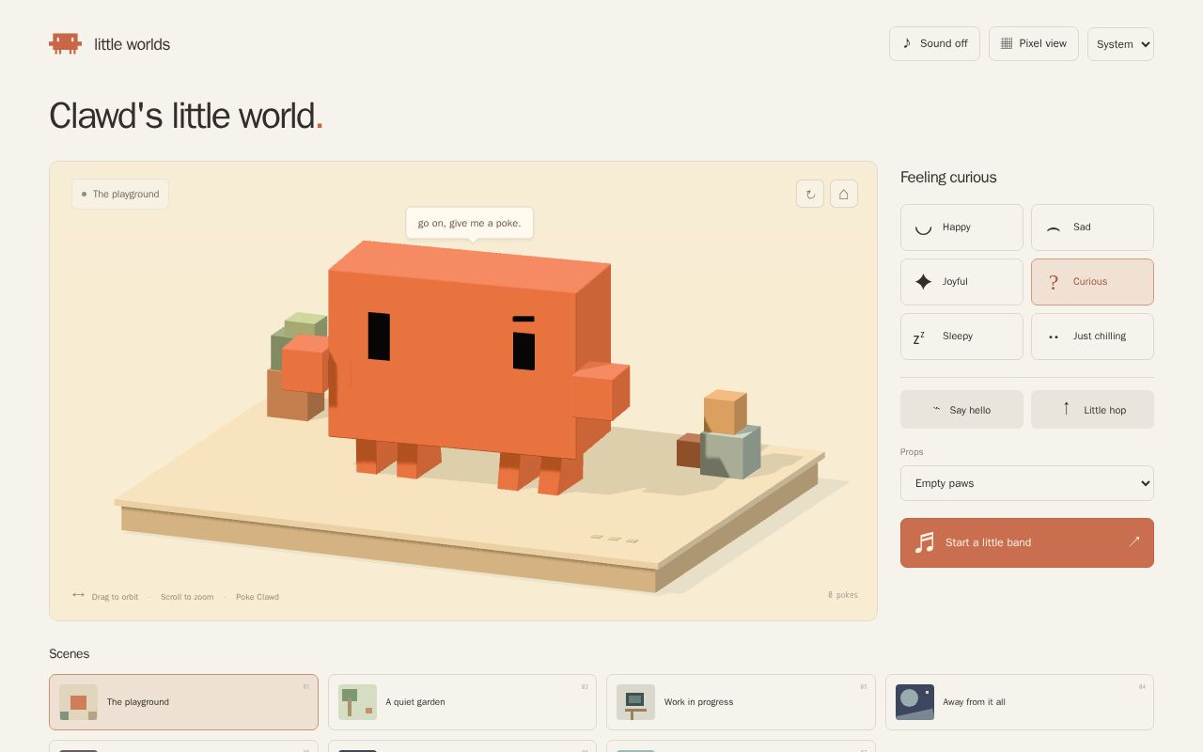Click the 'Feeling curious' heading
The image size is (1203, 752).
tap(948, 177)
